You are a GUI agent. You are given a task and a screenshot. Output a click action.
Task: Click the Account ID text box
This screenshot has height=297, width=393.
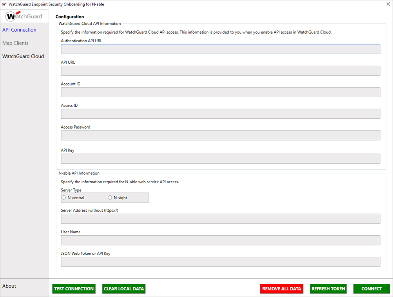tap(220, 92)
